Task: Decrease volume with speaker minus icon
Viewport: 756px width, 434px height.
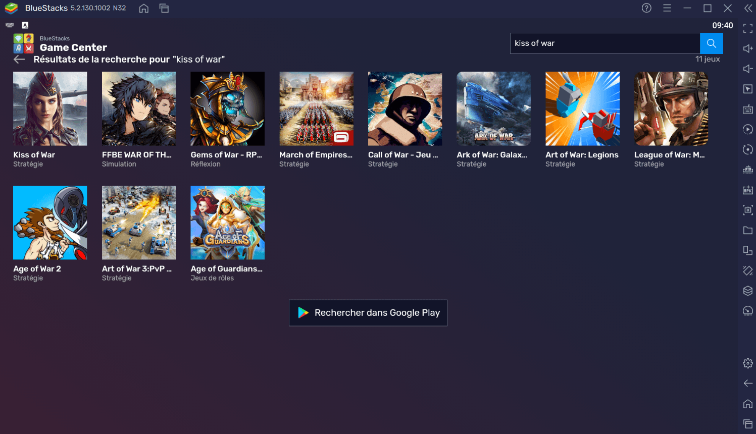Action: 748,69
